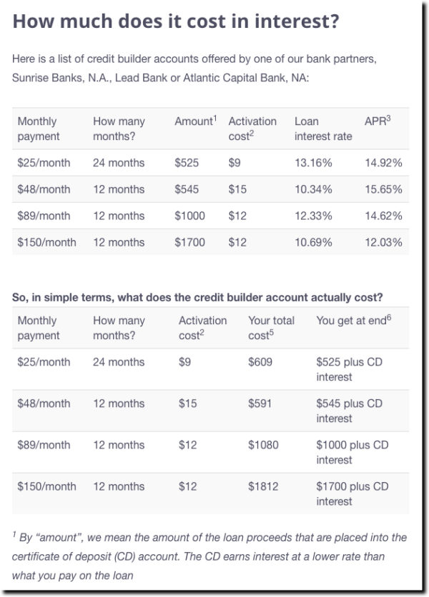429x597 pixels.
Task: Click the "How many months?" header in first table
Action: click(x=119, y=129)
